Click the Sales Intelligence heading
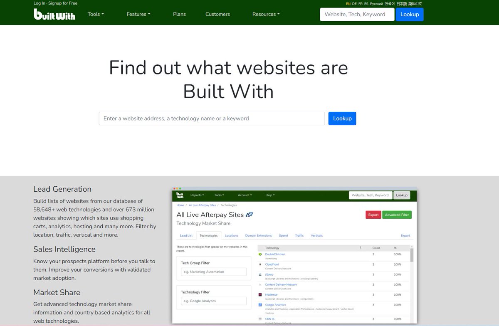Image resolution: width=499 pixels, height=326 pixels. pos(64,249)
